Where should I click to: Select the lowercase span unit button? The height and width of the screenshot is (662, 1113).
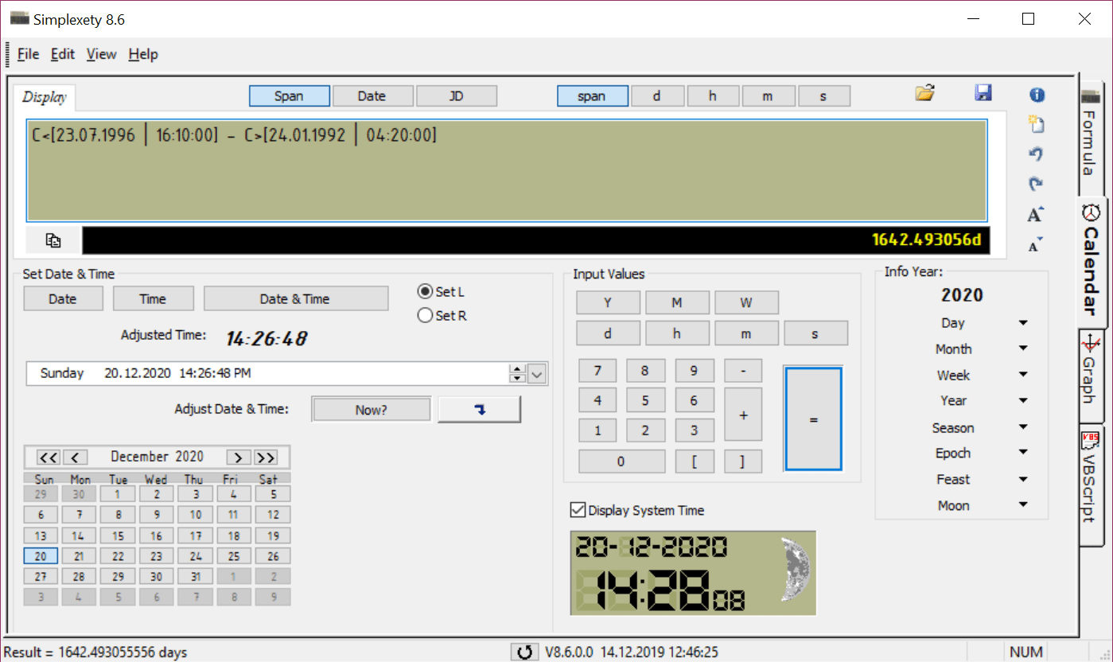click(x=593, y=96)
